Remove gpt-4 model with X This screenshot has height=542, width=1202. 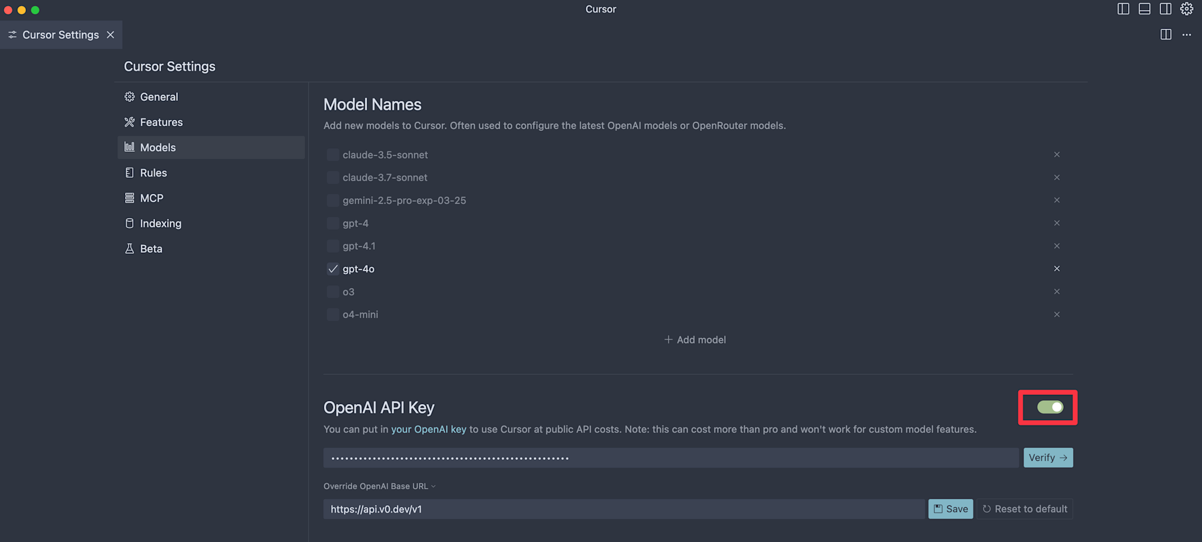[1057, 223]
